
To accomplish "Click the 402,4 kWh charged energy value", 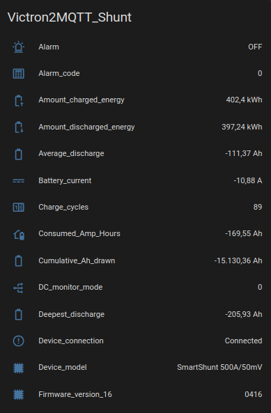I will (244, 100).
